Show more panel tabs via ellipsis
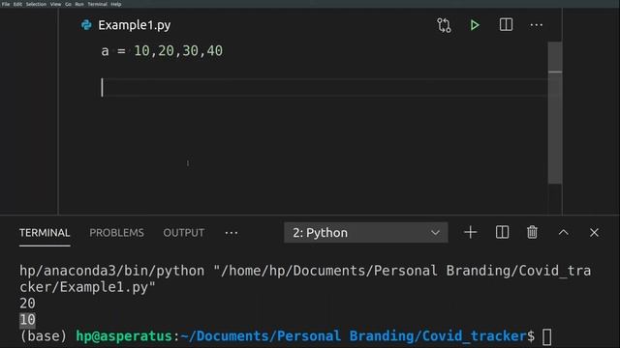Screen dimensions: 620x348 (232, 233)
